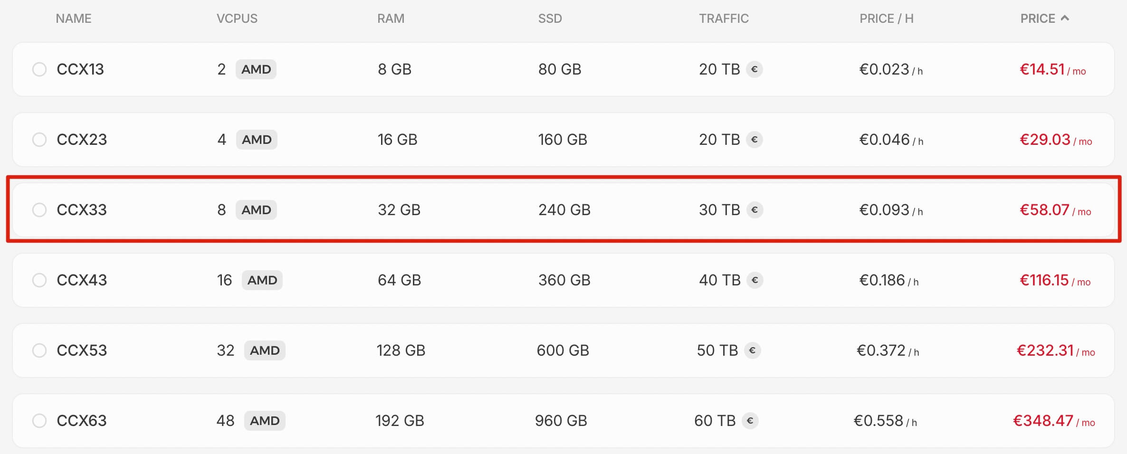This screenshot has width=1127, height=454.
Task: Sort by the VCPUS column header
Action: point(237,19)
